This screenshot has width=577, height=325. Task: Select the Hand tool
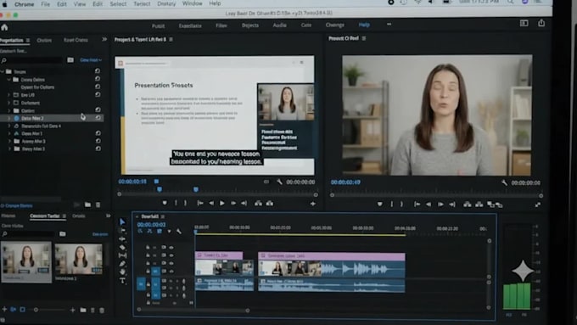[122, 272]
